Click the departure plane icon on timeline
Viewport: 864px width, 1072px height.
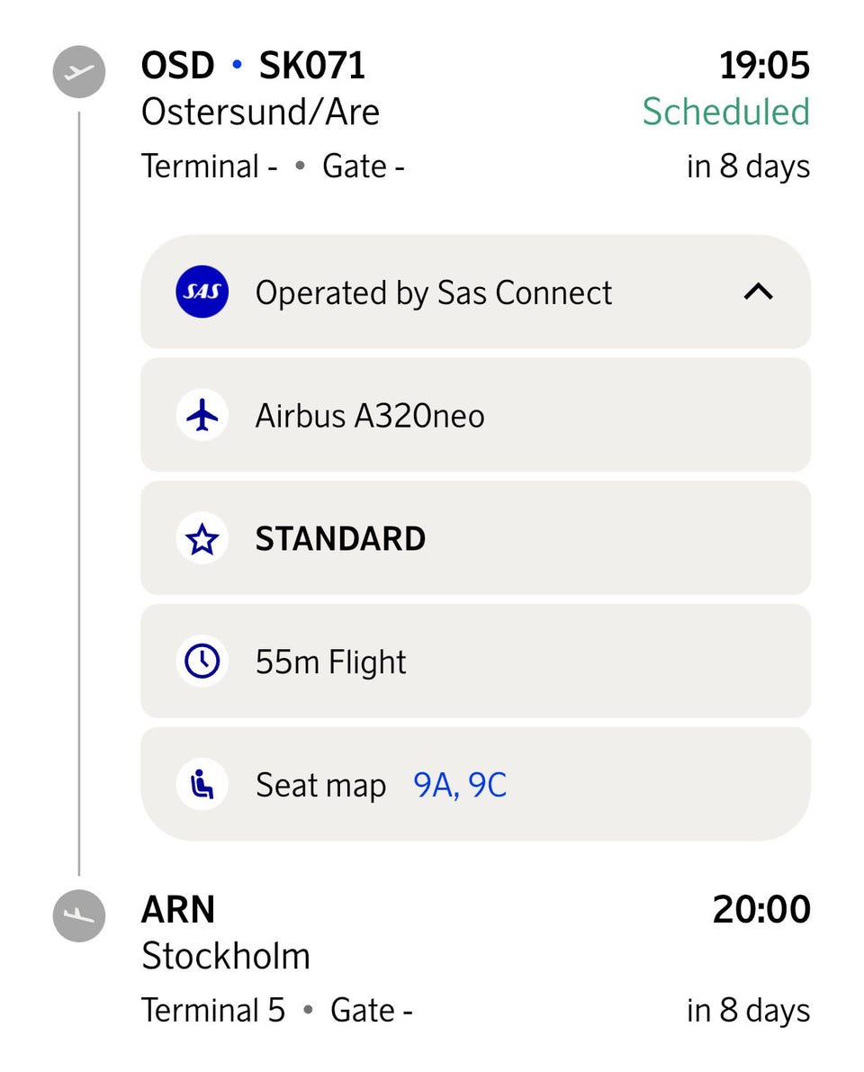(x=79, y=72)
